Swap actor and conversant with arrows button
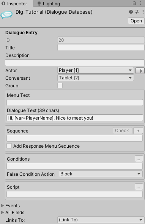The image size is (145, 224). click(140, 71)
